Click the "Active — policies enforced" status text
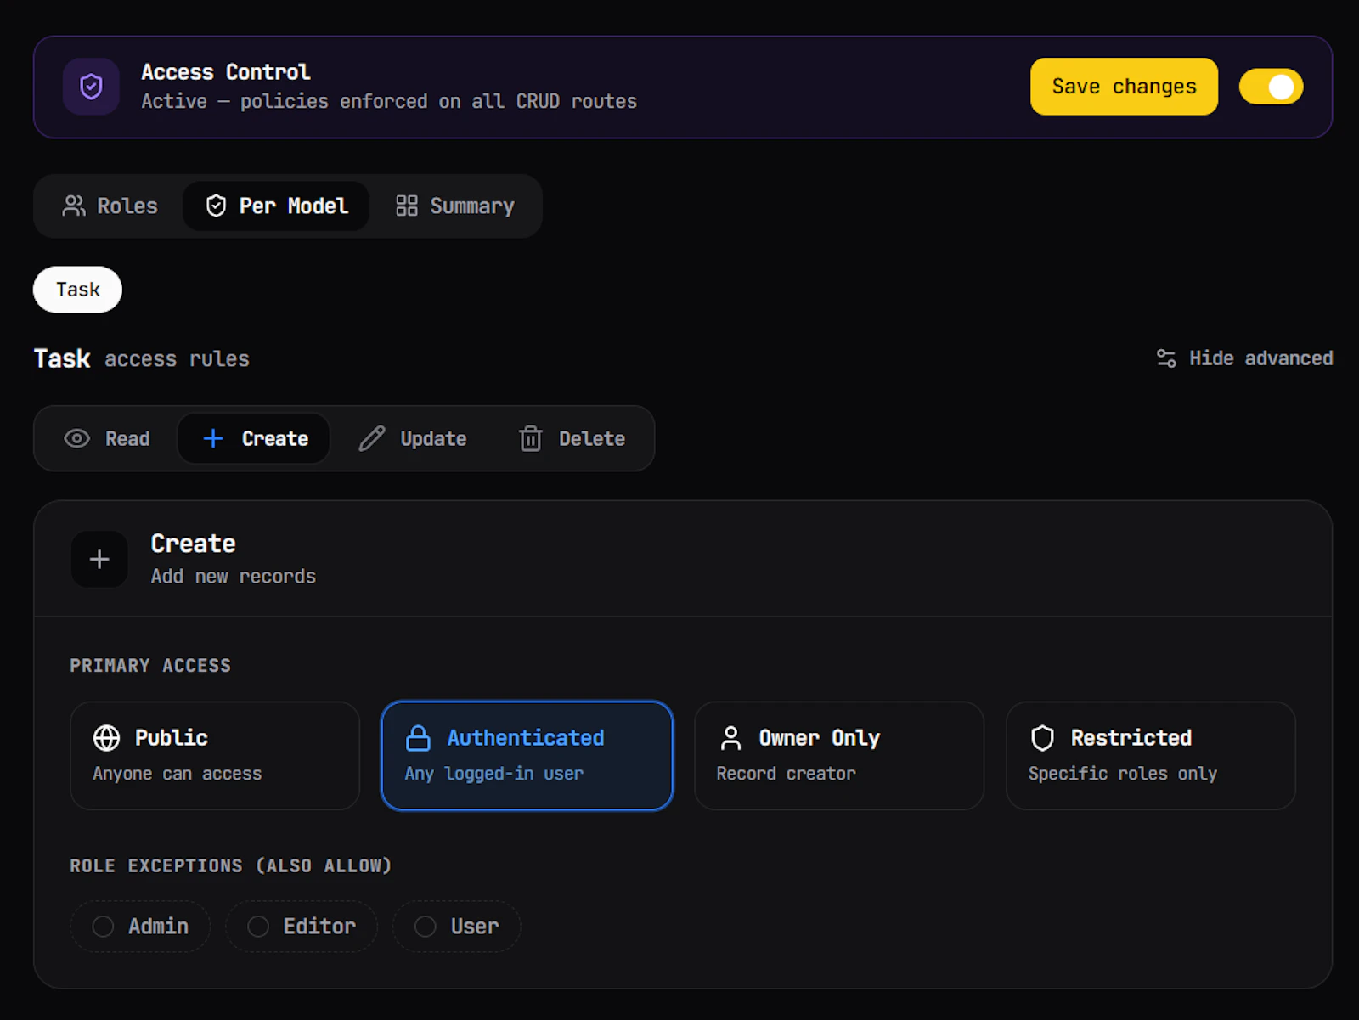The image size is (1359, 1020). point(389,101)
